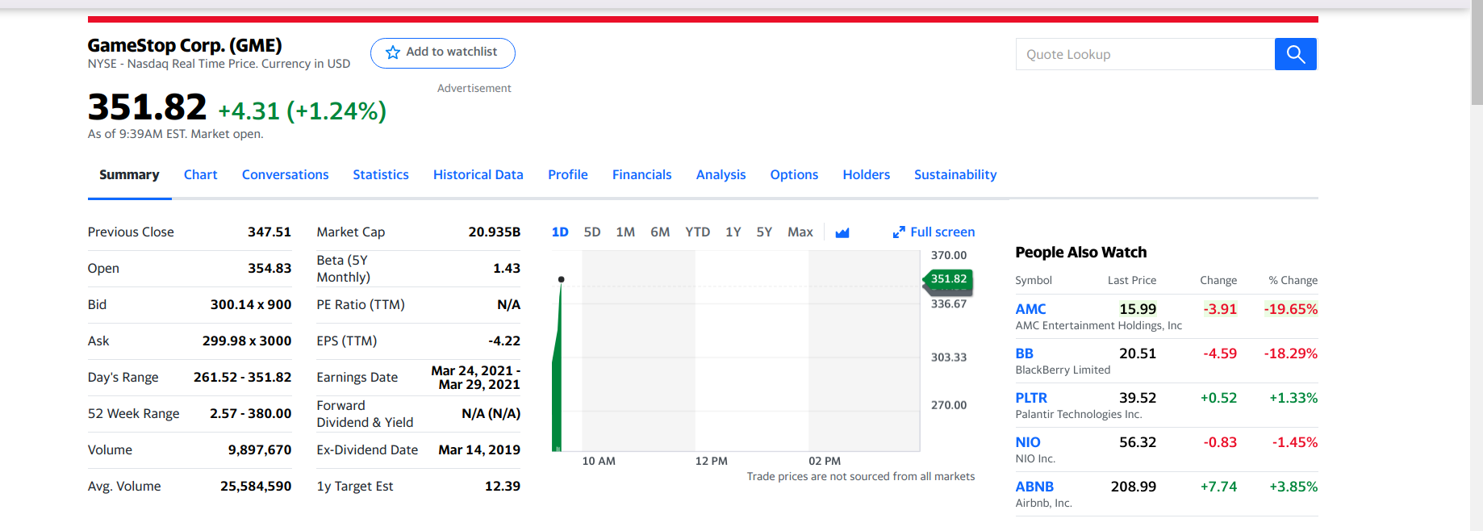
Task: Click the large 351.82 price quote
Action: [x=148, y=107]
